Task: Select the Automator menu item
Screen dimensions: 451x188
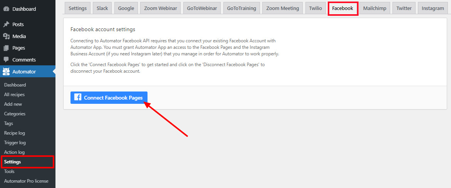Action: point(28,72)
